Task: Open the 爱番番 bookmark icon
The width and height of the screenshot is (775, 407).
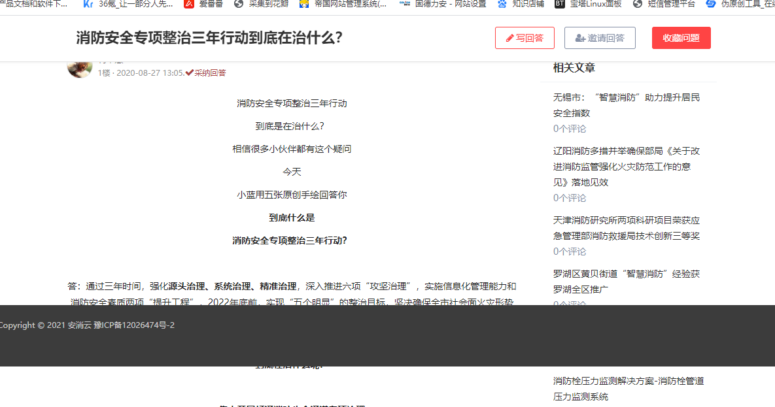Action: [189, 4]
